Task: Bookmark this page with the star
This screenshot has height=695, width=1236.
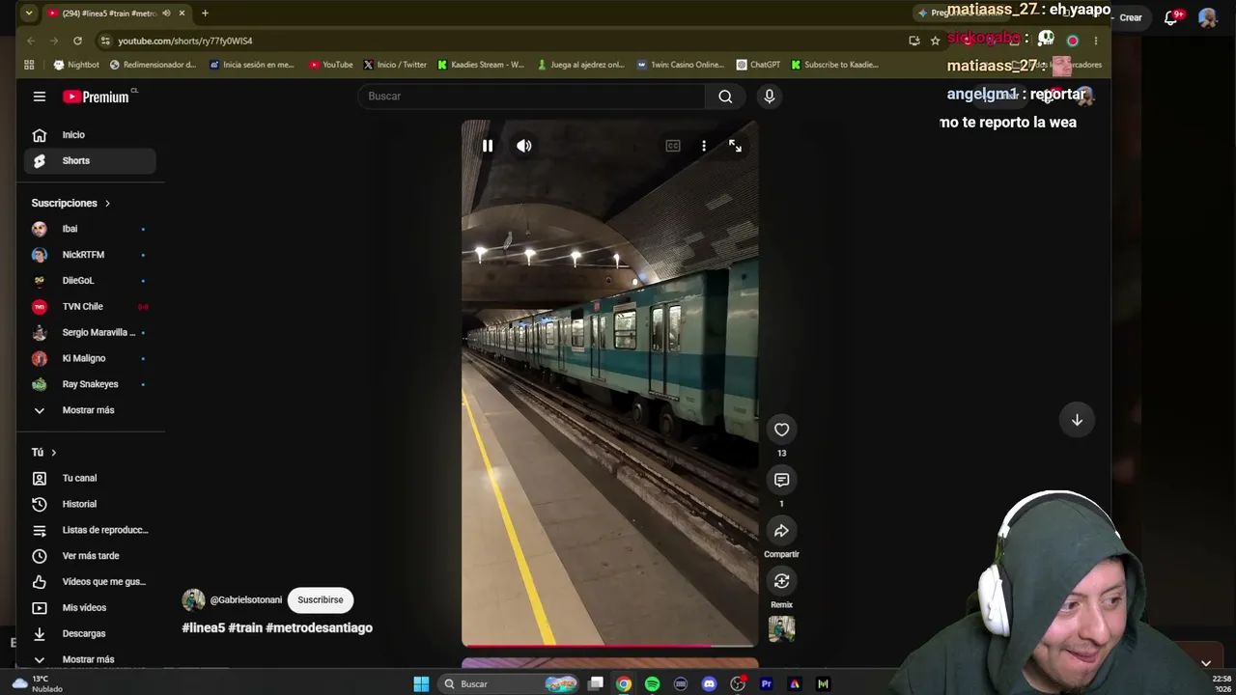Action: point(935,41)
